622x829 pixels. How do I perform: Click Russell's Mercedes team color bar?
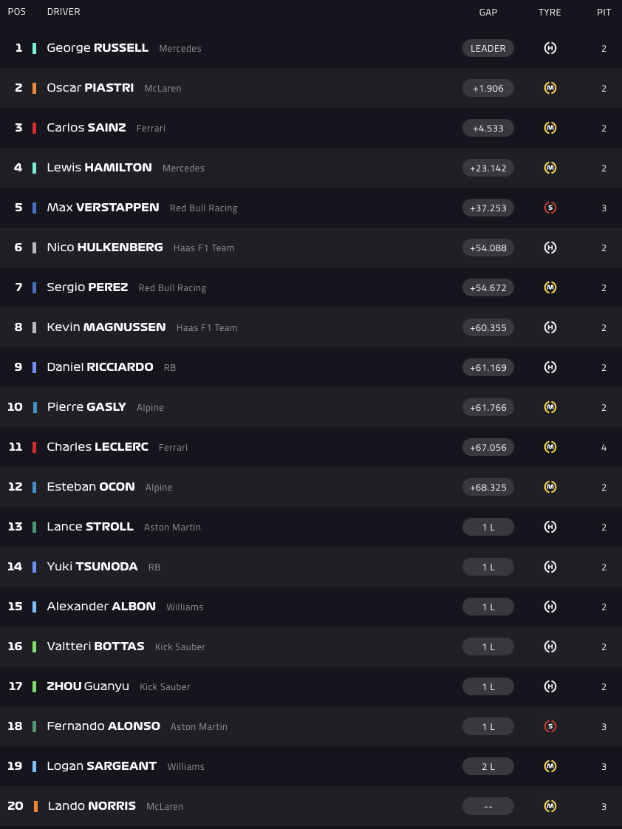point(34,48)
